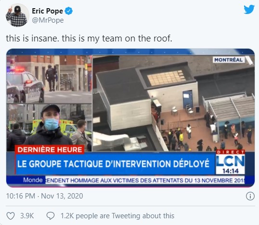259x225 pixels.
Task: Click the LCN channel logo
Action: [x=230, y=162]
